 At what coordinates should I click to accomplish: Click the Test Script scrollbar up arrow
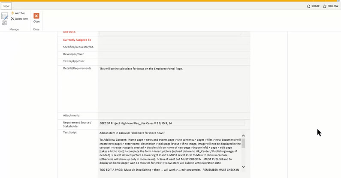(243, 134)
